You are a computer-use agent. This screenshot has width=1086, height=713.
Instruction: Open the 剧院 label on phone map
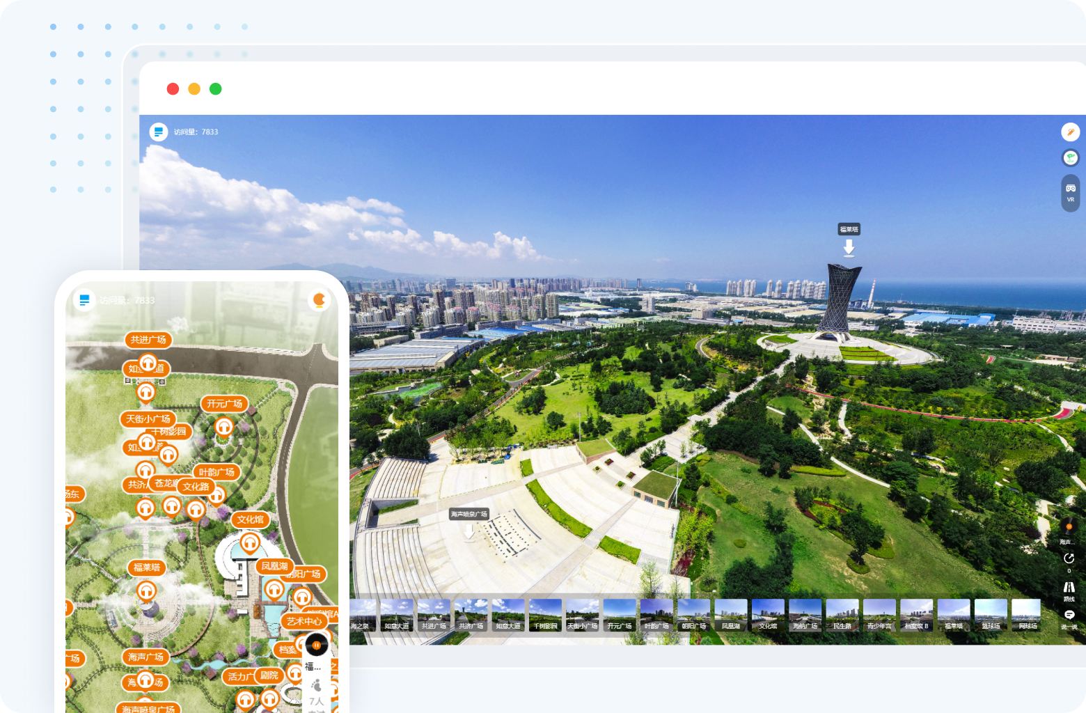coord(269,675)
